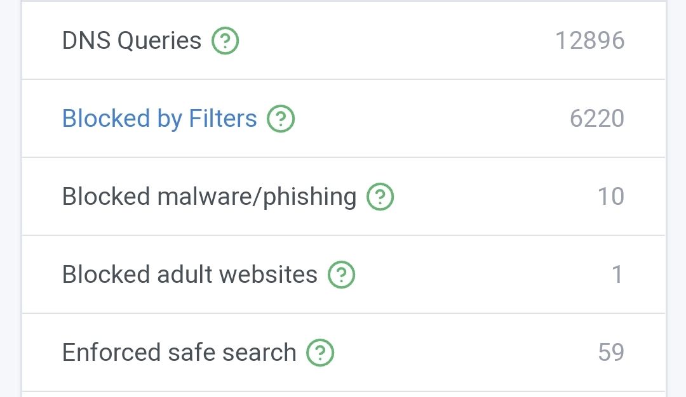This screenshot has height=397, width=686.
Task: Show help for Blocked malware/phishing
Action: point(380,197)
